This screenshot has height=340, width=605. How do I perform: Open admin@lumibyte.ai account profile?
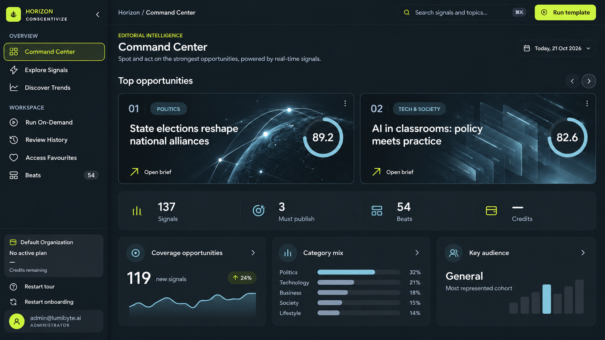[54, 321]
